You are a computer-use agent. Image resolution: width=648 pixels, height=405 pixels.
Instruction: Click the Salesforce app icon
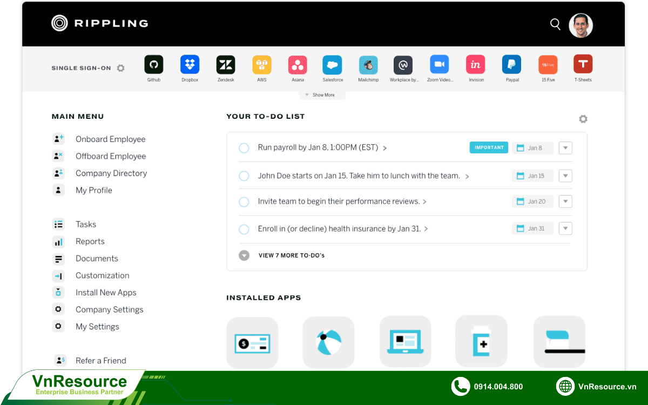point(332,65)
